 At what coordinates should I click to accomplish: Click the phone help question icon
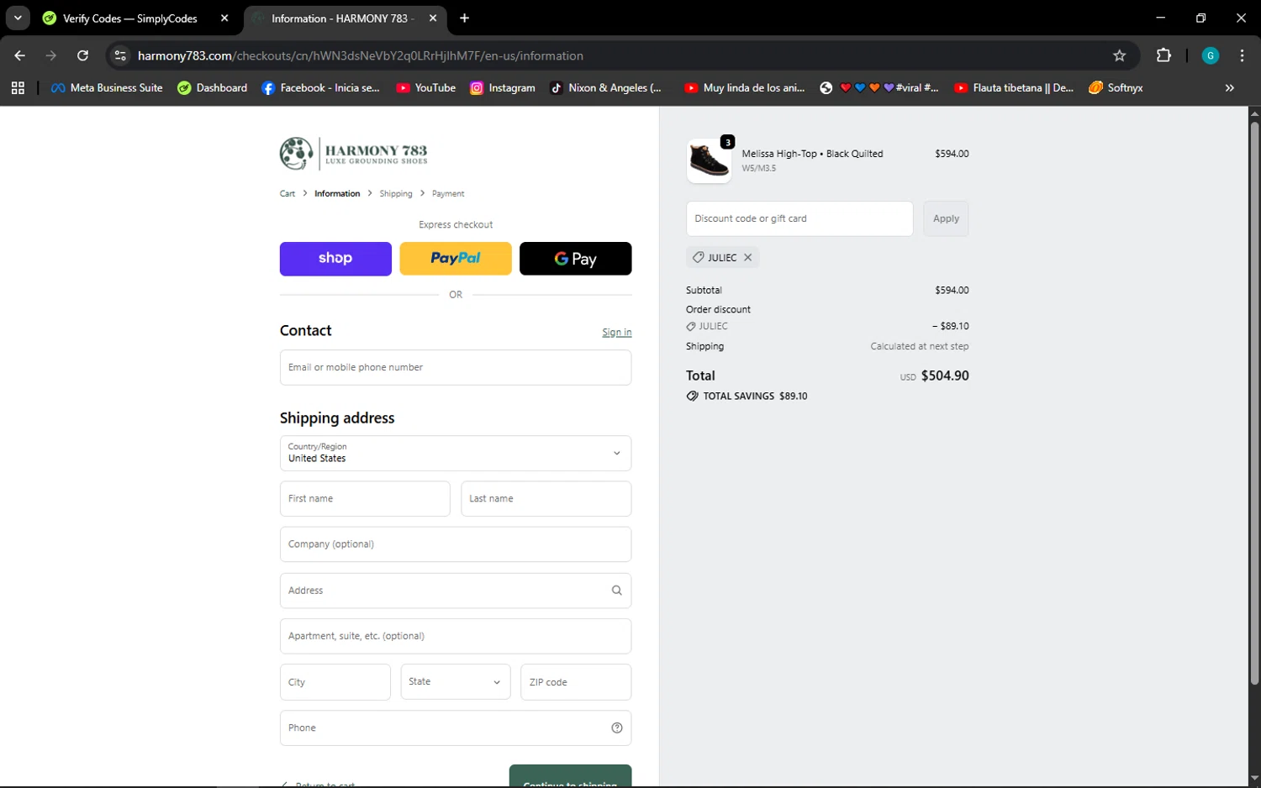coord(617,728)
